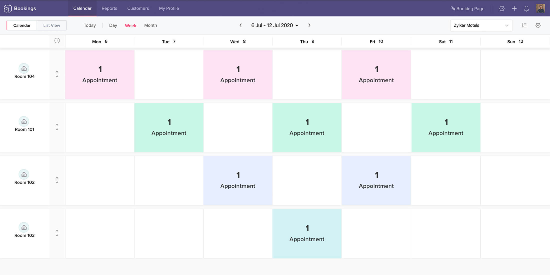Open the user profile avatar
Viewport: 550px width, 275px height.
point(540,8)
